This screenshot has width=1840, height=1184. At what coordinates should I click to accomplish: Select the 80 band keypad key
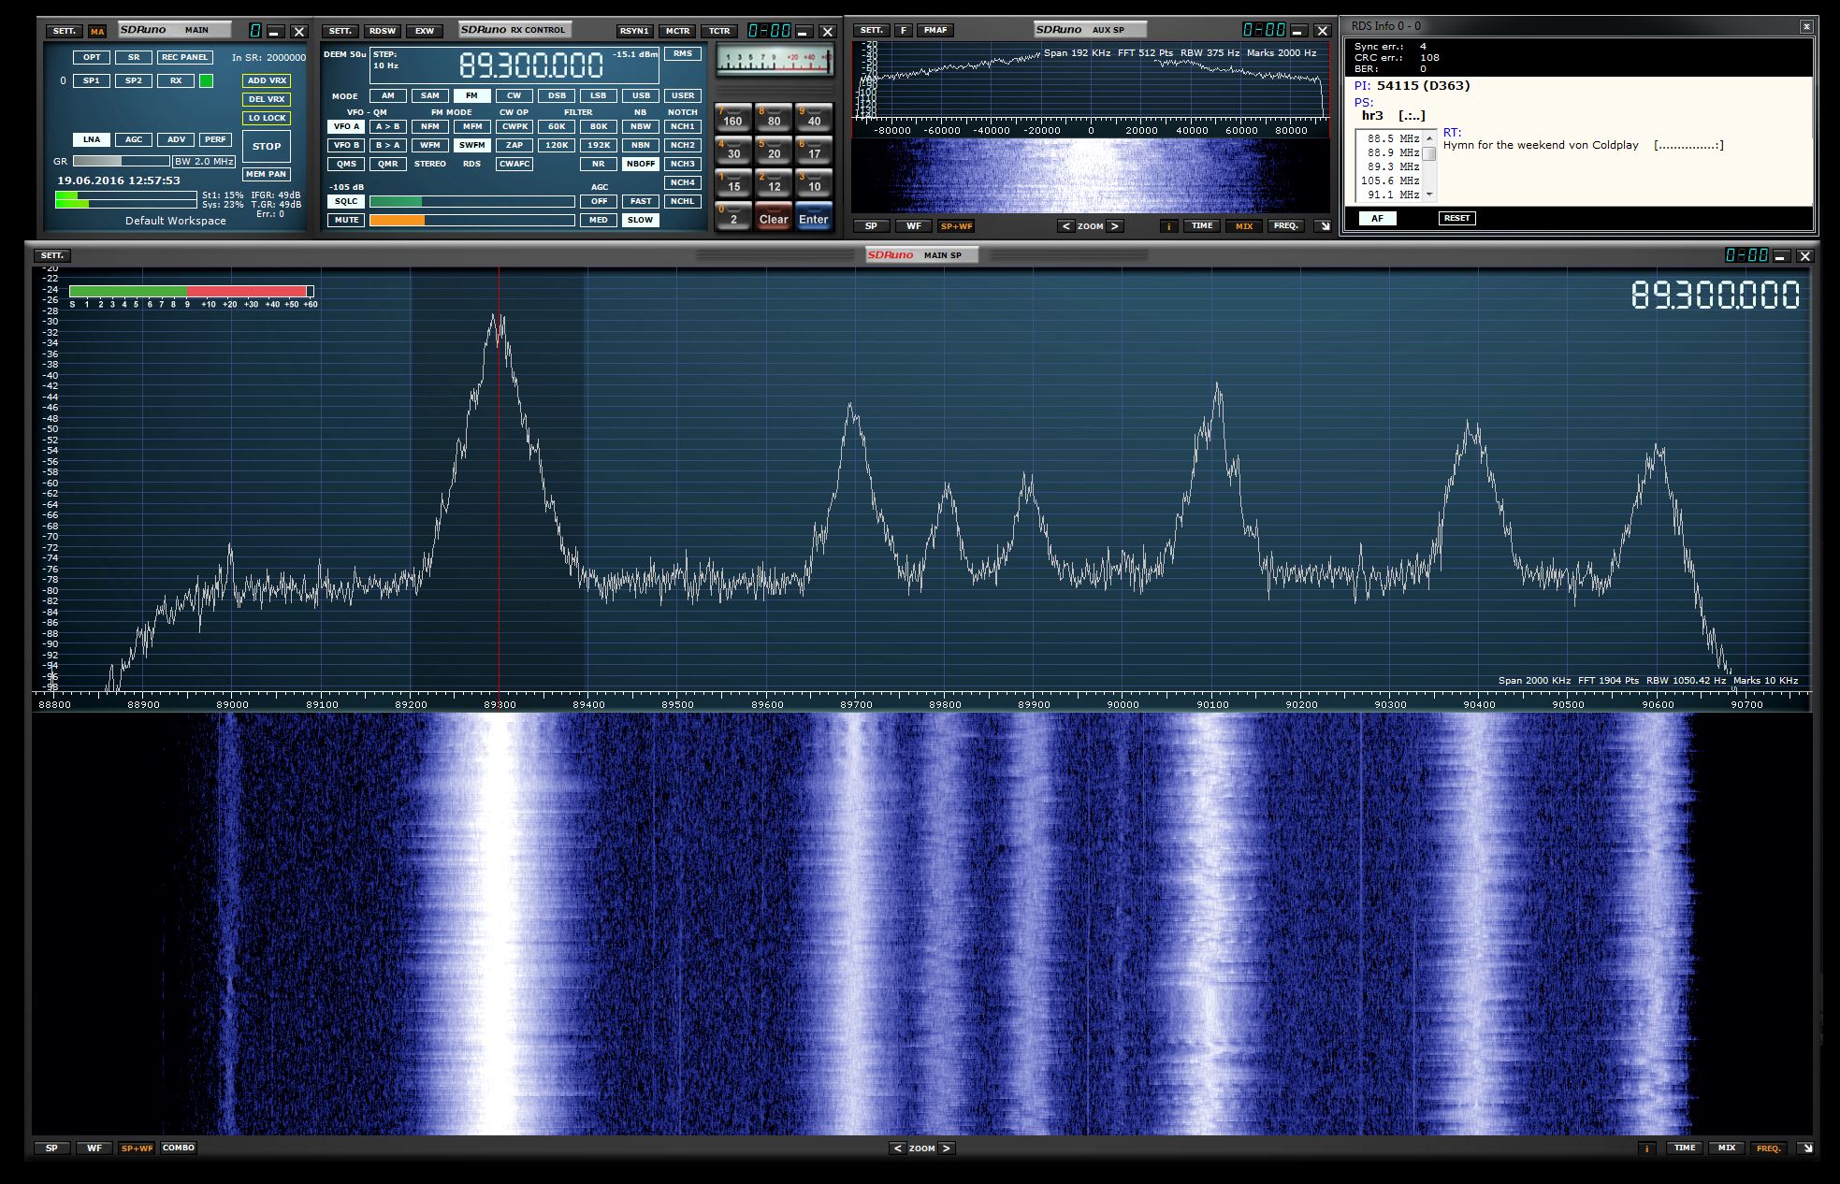coord(774,117)
